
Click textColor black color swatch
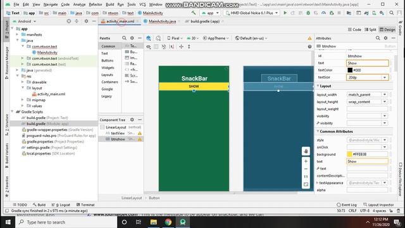[350, 70]
